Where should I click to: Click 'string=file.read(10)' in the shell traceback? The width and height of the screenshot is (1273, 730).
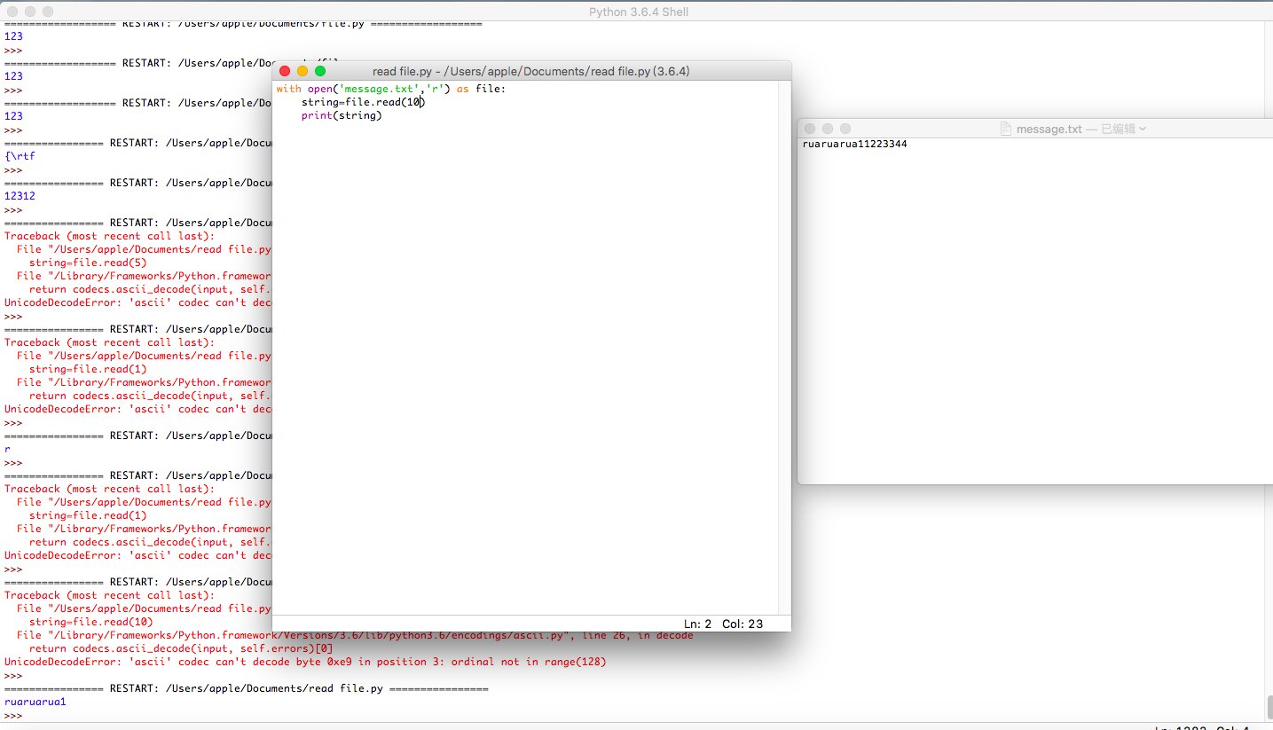(x=90, y=622)
